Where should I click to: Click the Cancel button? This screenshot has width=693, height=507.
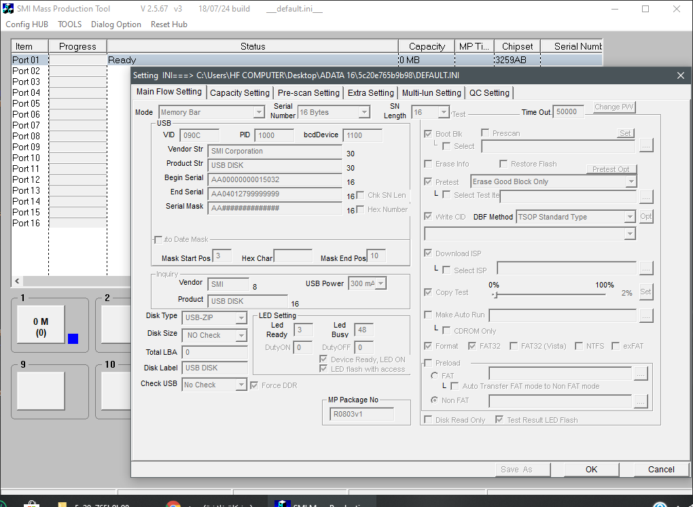(x=661, y=470)
